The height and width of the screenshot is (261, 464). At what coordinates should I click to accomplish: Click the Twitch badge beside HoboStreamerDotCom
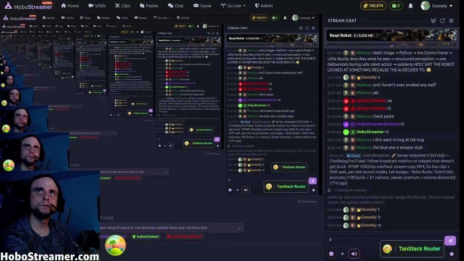click(353, 124)
